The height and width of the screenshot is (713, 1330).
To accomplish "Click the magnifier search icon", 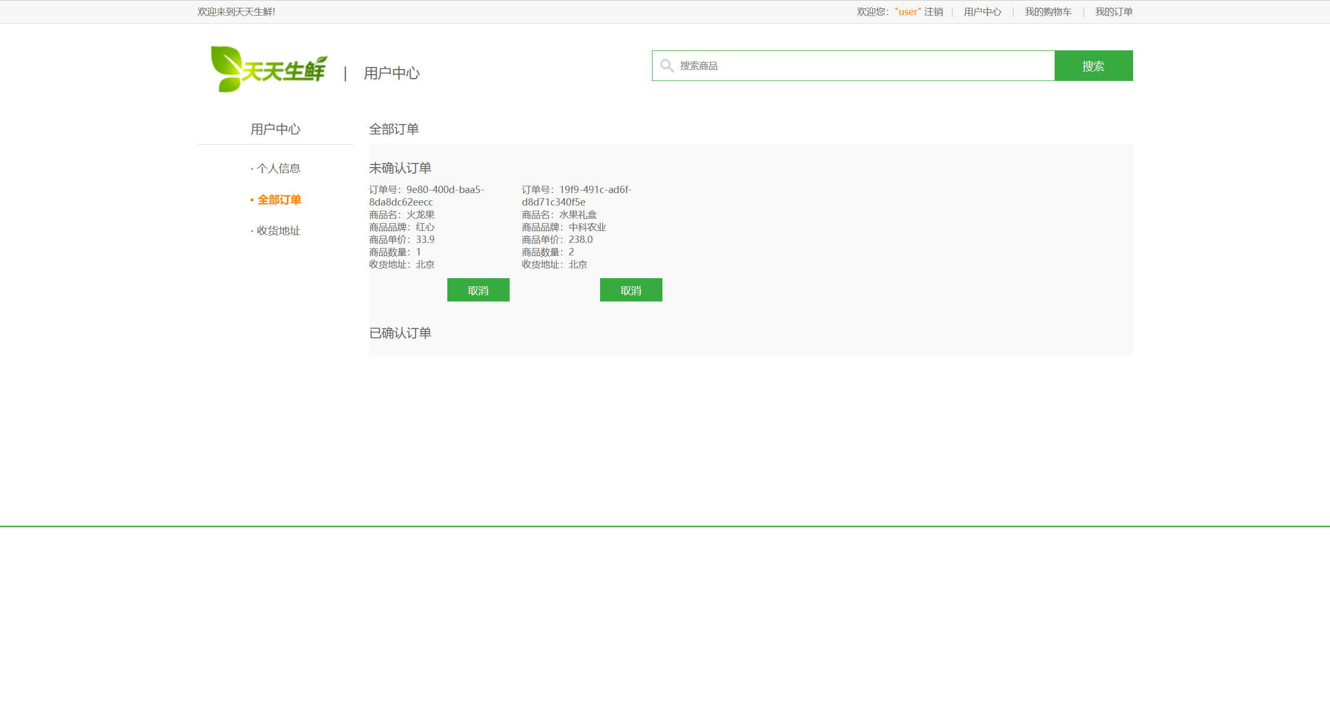I will (667, 65).
